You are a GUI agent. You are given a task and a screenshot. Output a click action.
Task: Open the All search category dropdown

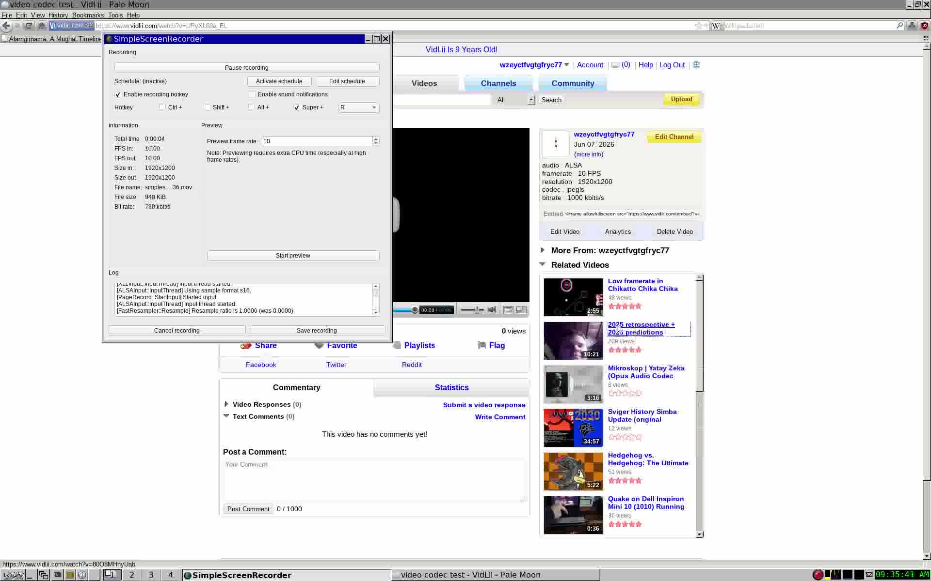pyautogui.click(x=515, y=100)
